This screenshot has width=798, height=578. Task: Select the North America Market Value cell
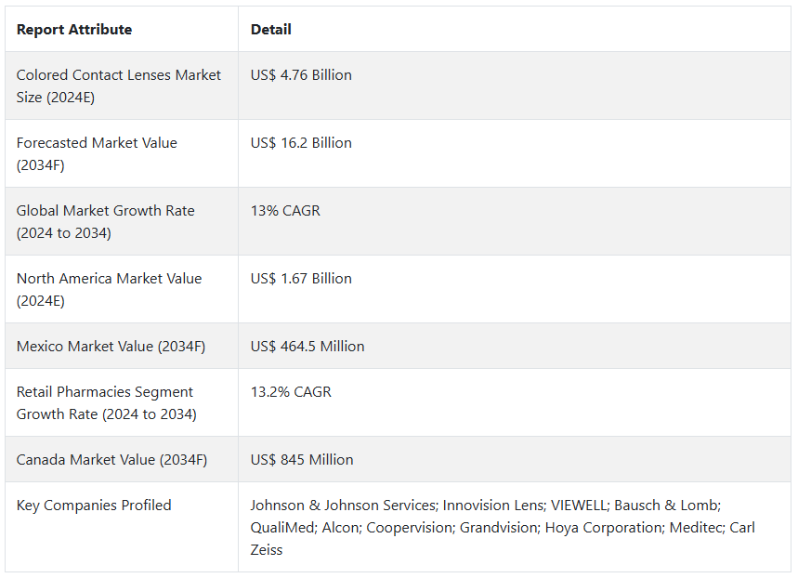click(x=109, y=289)
